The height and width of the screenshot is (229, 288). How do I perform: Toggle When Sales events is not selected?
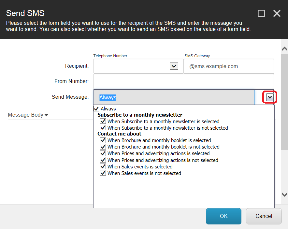(x=103, y=173)
